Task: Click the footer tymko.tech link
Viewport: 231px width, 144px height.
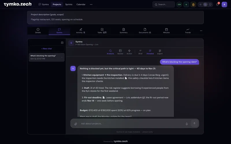Action: tap(120, 141)
